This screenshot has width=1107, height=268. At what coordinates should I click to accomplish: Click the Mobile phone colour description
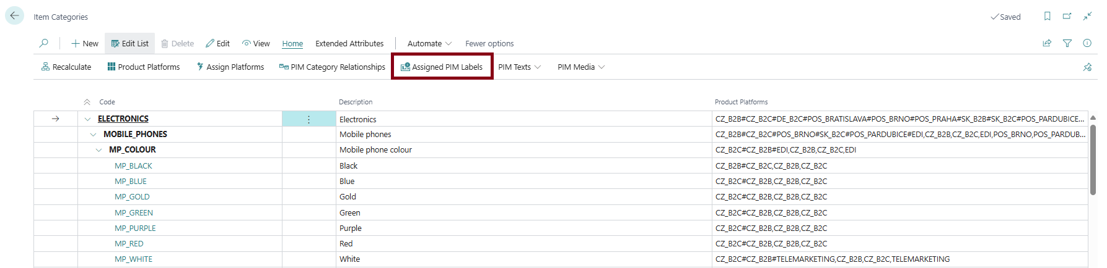524,150
